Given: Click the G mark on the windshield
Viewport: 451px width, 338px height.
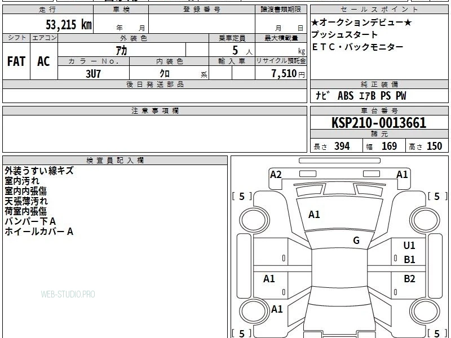Looking at the screenshot, I should 356,241.
